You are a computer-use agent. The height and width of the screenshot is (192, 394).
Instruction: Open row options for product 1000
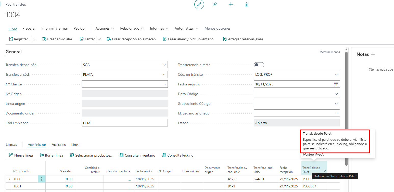coord(42,179)
